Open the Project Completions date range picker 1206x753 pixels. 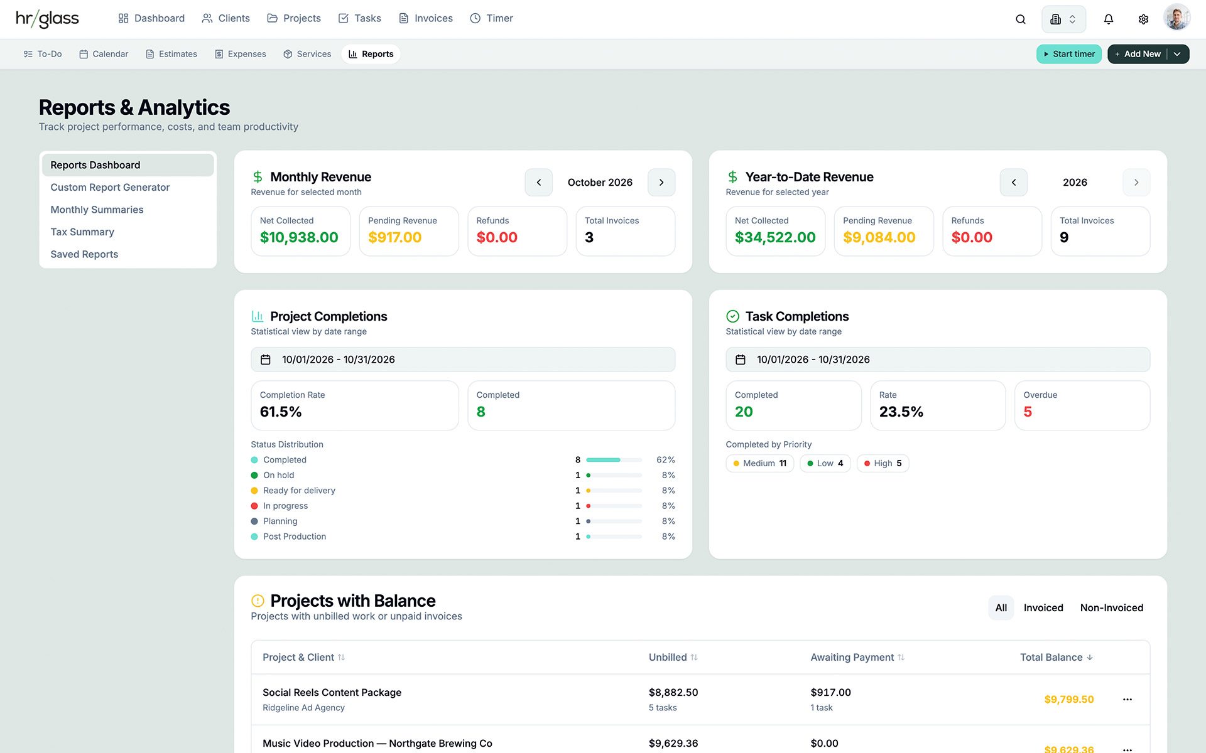click(x=463, y=360)
